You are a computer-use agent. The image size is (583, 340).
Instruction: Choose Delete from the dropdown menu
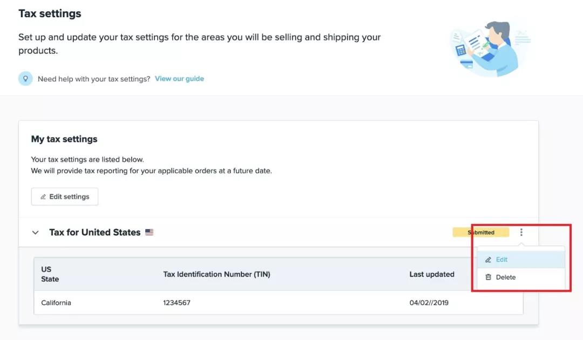coord(506,277)
